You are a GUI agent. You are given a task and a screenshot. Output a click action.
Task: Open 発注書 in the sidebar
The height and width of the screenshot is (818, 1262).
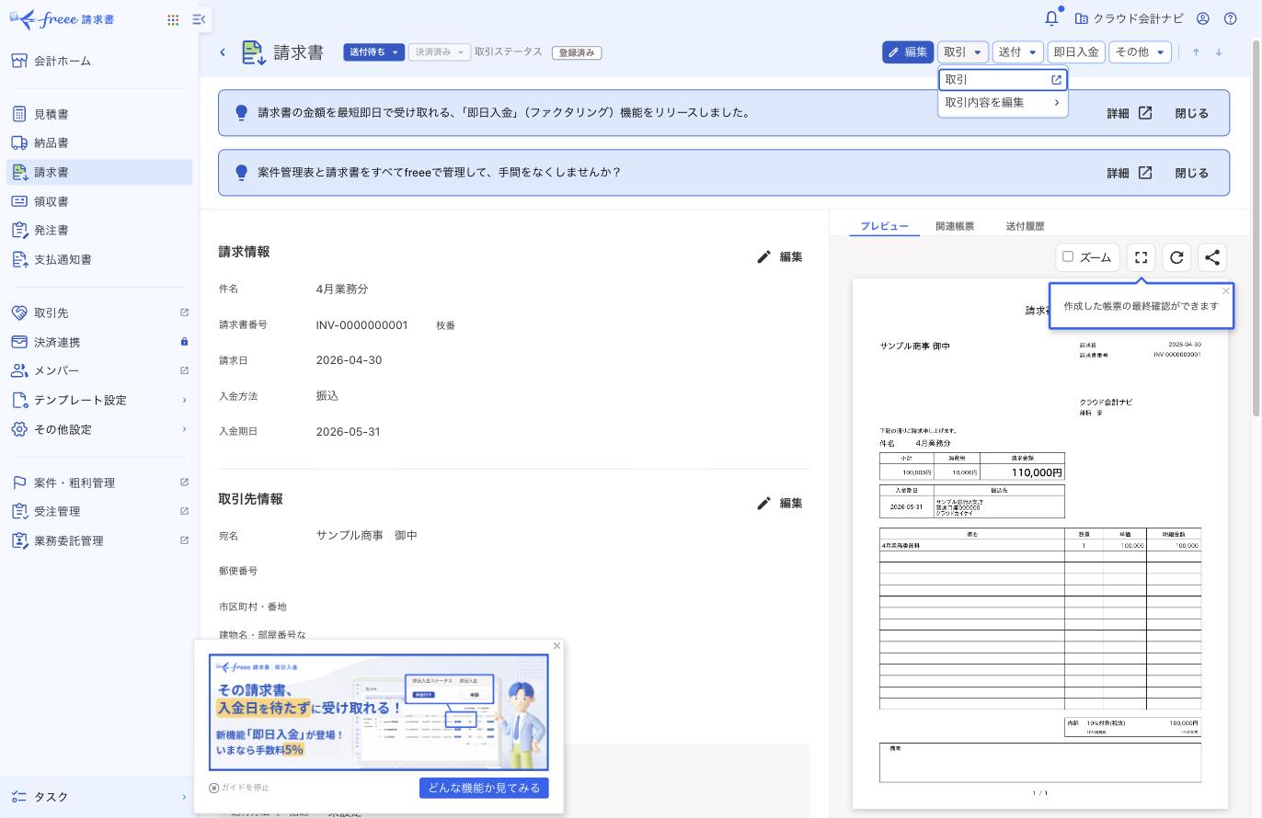pyautogui.click(x=99, y=230)
